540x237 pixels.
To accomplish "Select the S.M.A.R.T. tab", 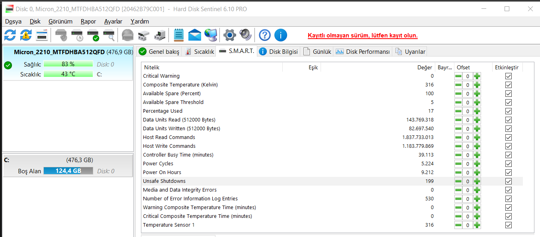I will [x=237, y=51].
